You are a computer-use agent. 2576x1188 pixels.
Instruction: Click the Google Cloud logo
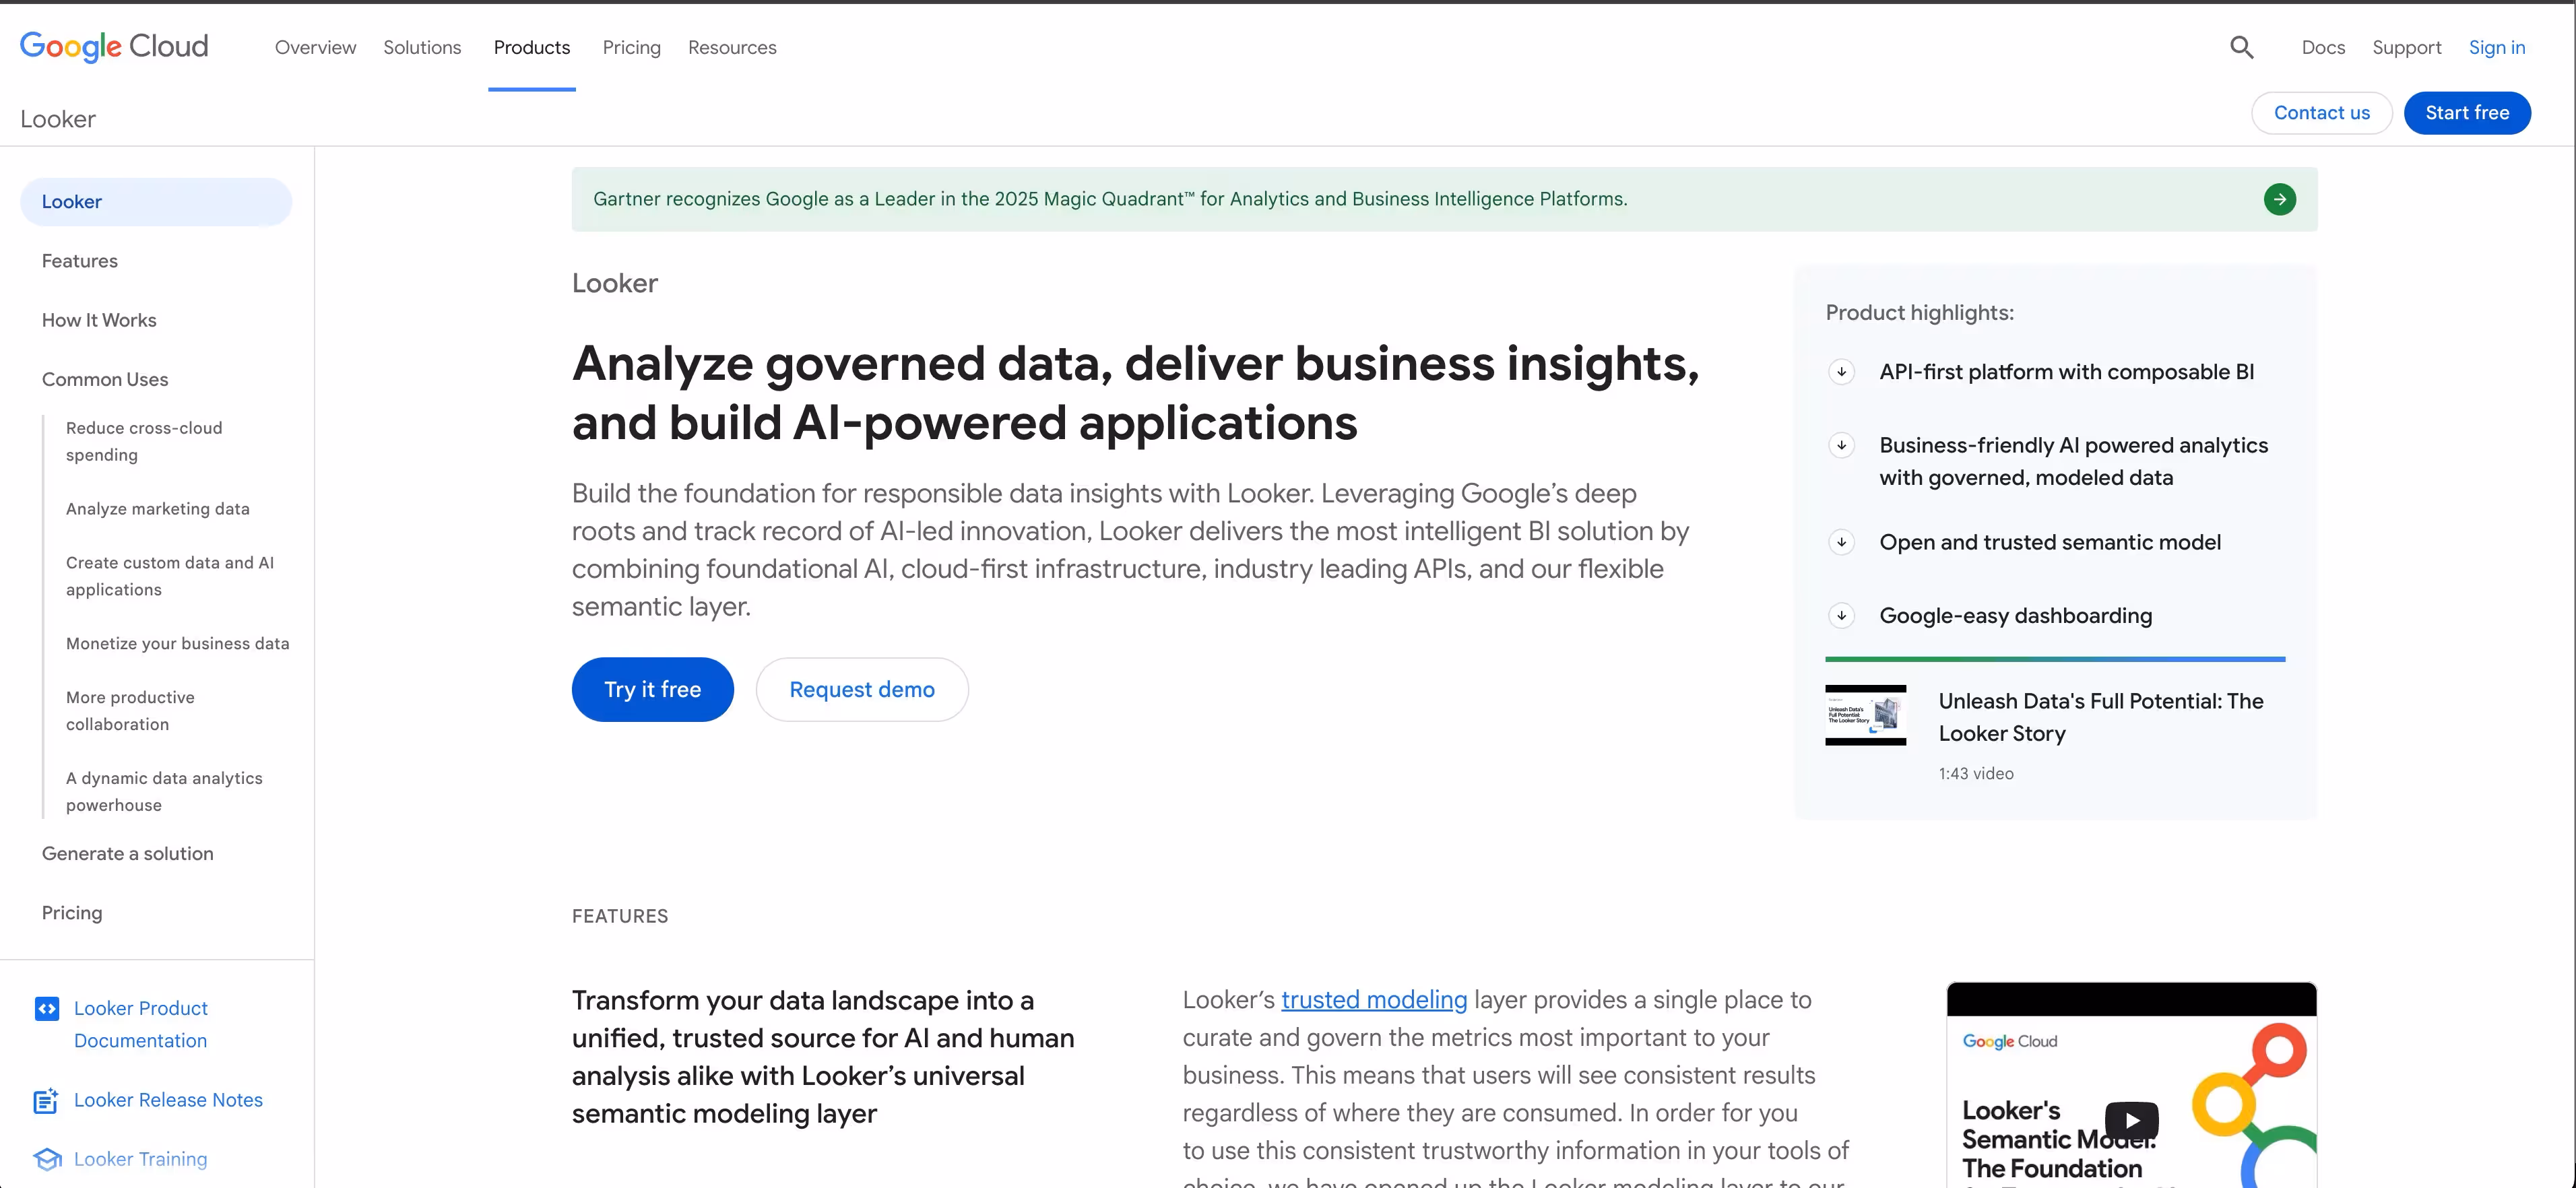(114, 46)
